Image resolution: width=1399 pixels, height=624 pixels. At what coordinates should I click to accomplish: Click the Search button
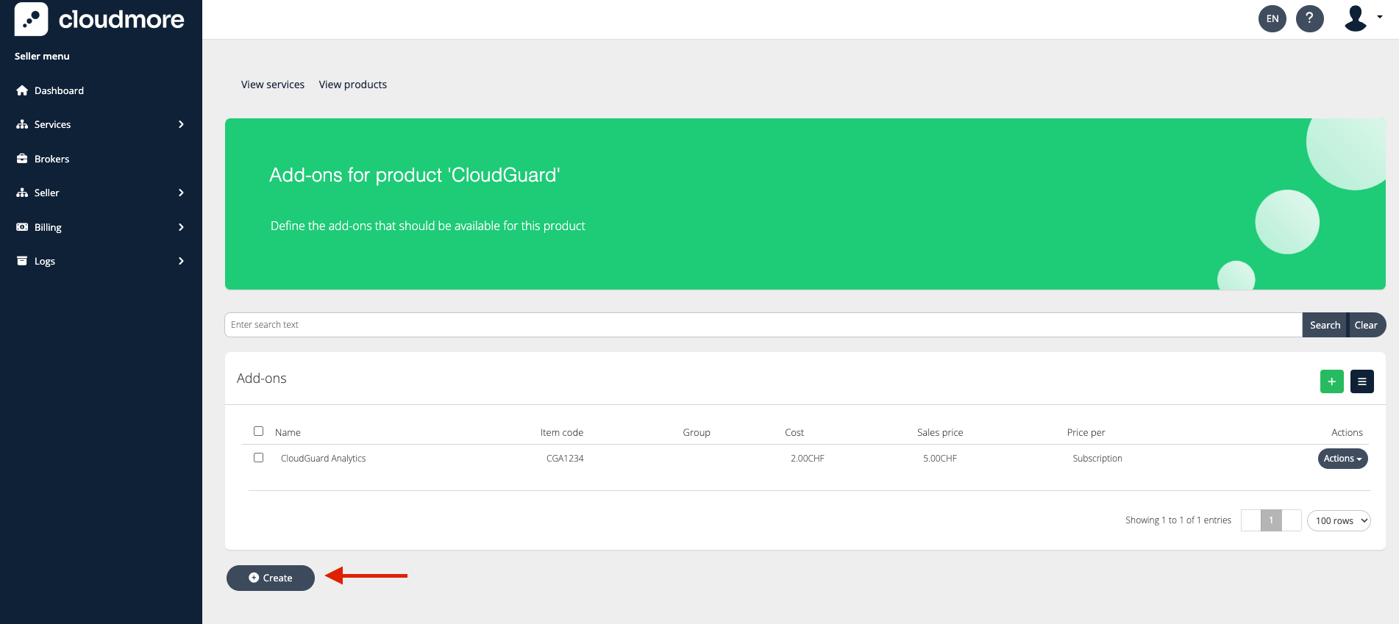tap(1324, 325)
